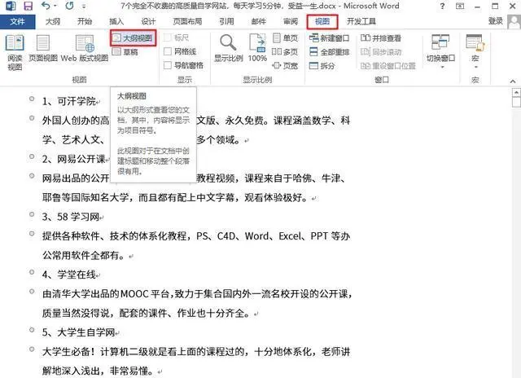This screenshot has width=521, height=378.
Task: Switch to the 页面布局 (Page Layout) tab
Action: pos(187,22)
